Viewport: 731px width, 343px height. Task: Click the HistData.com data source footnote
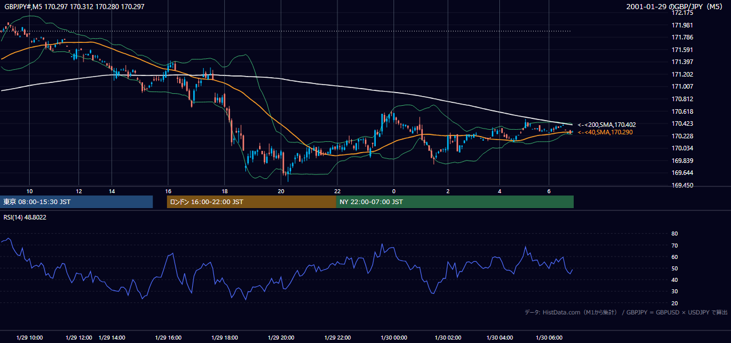pos(626,312)
